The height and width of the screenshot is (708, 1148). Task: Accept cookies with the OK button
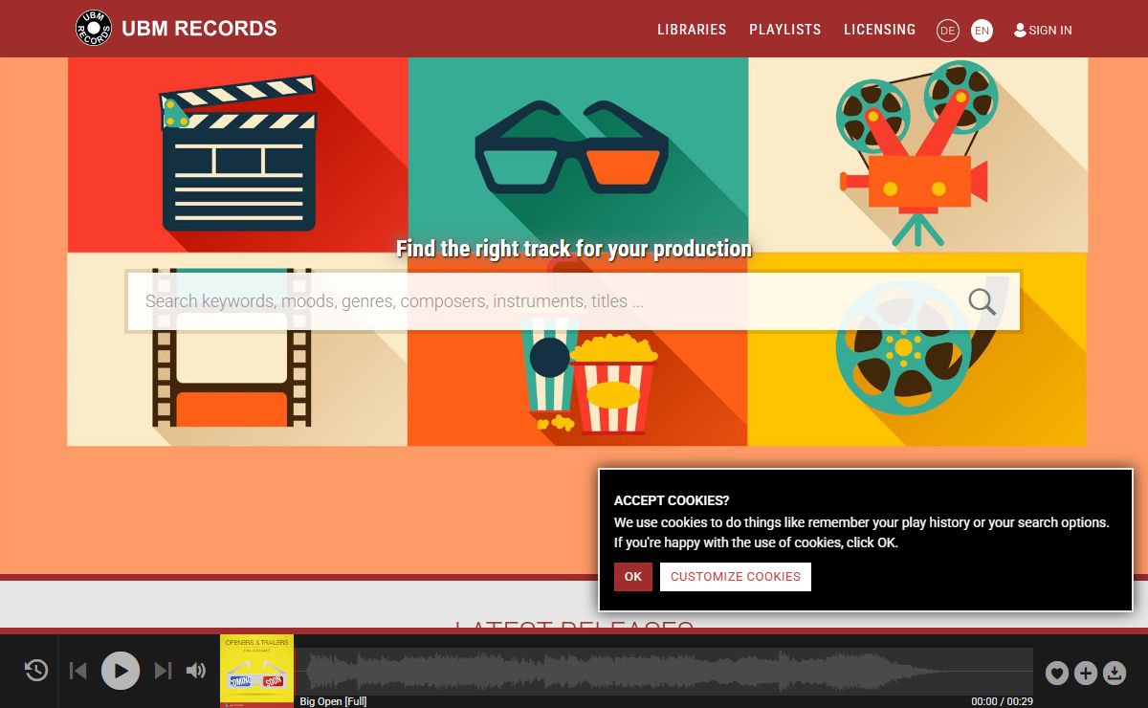coord(633,577)
